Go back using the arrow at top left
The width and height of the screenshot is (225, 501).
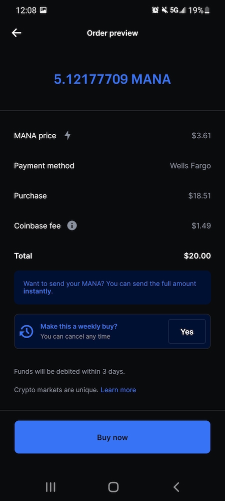16,33
